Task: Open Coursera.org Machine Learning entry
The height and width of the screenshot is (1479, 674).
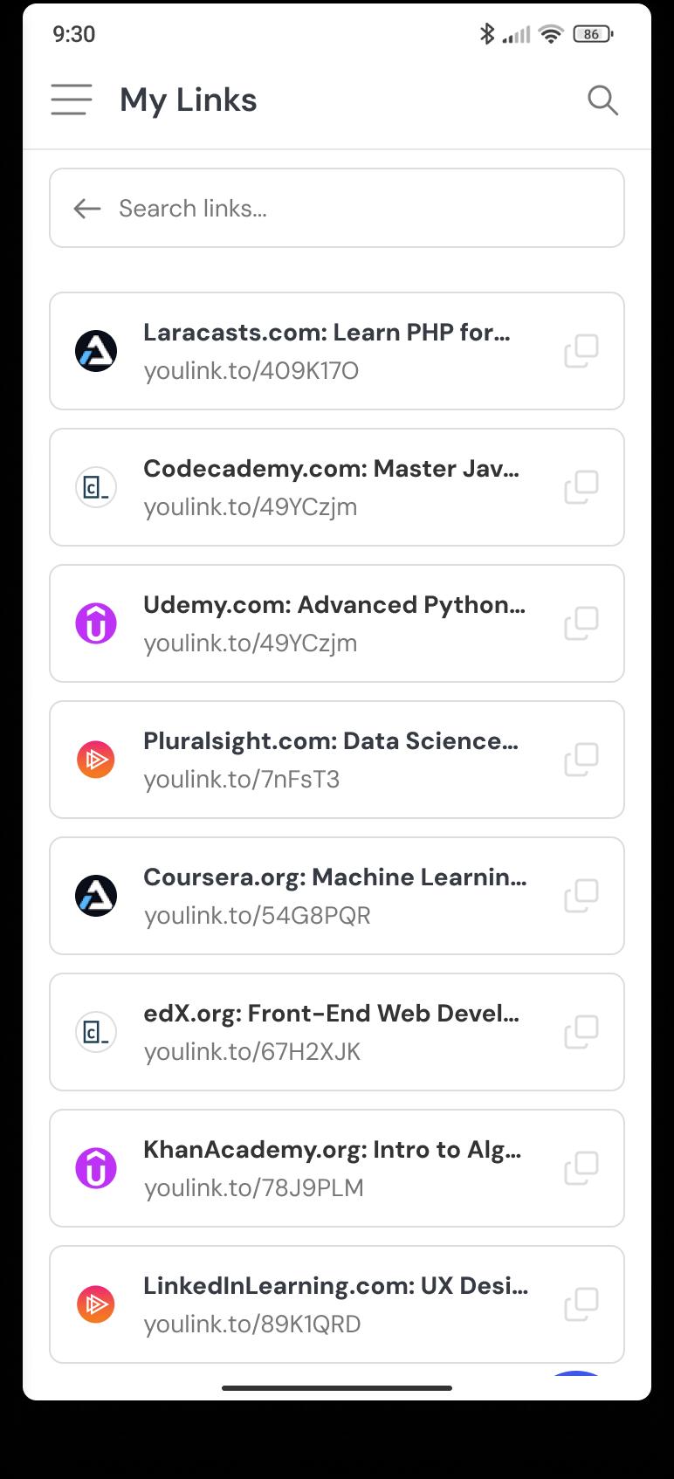Action: tap(337, 896)
